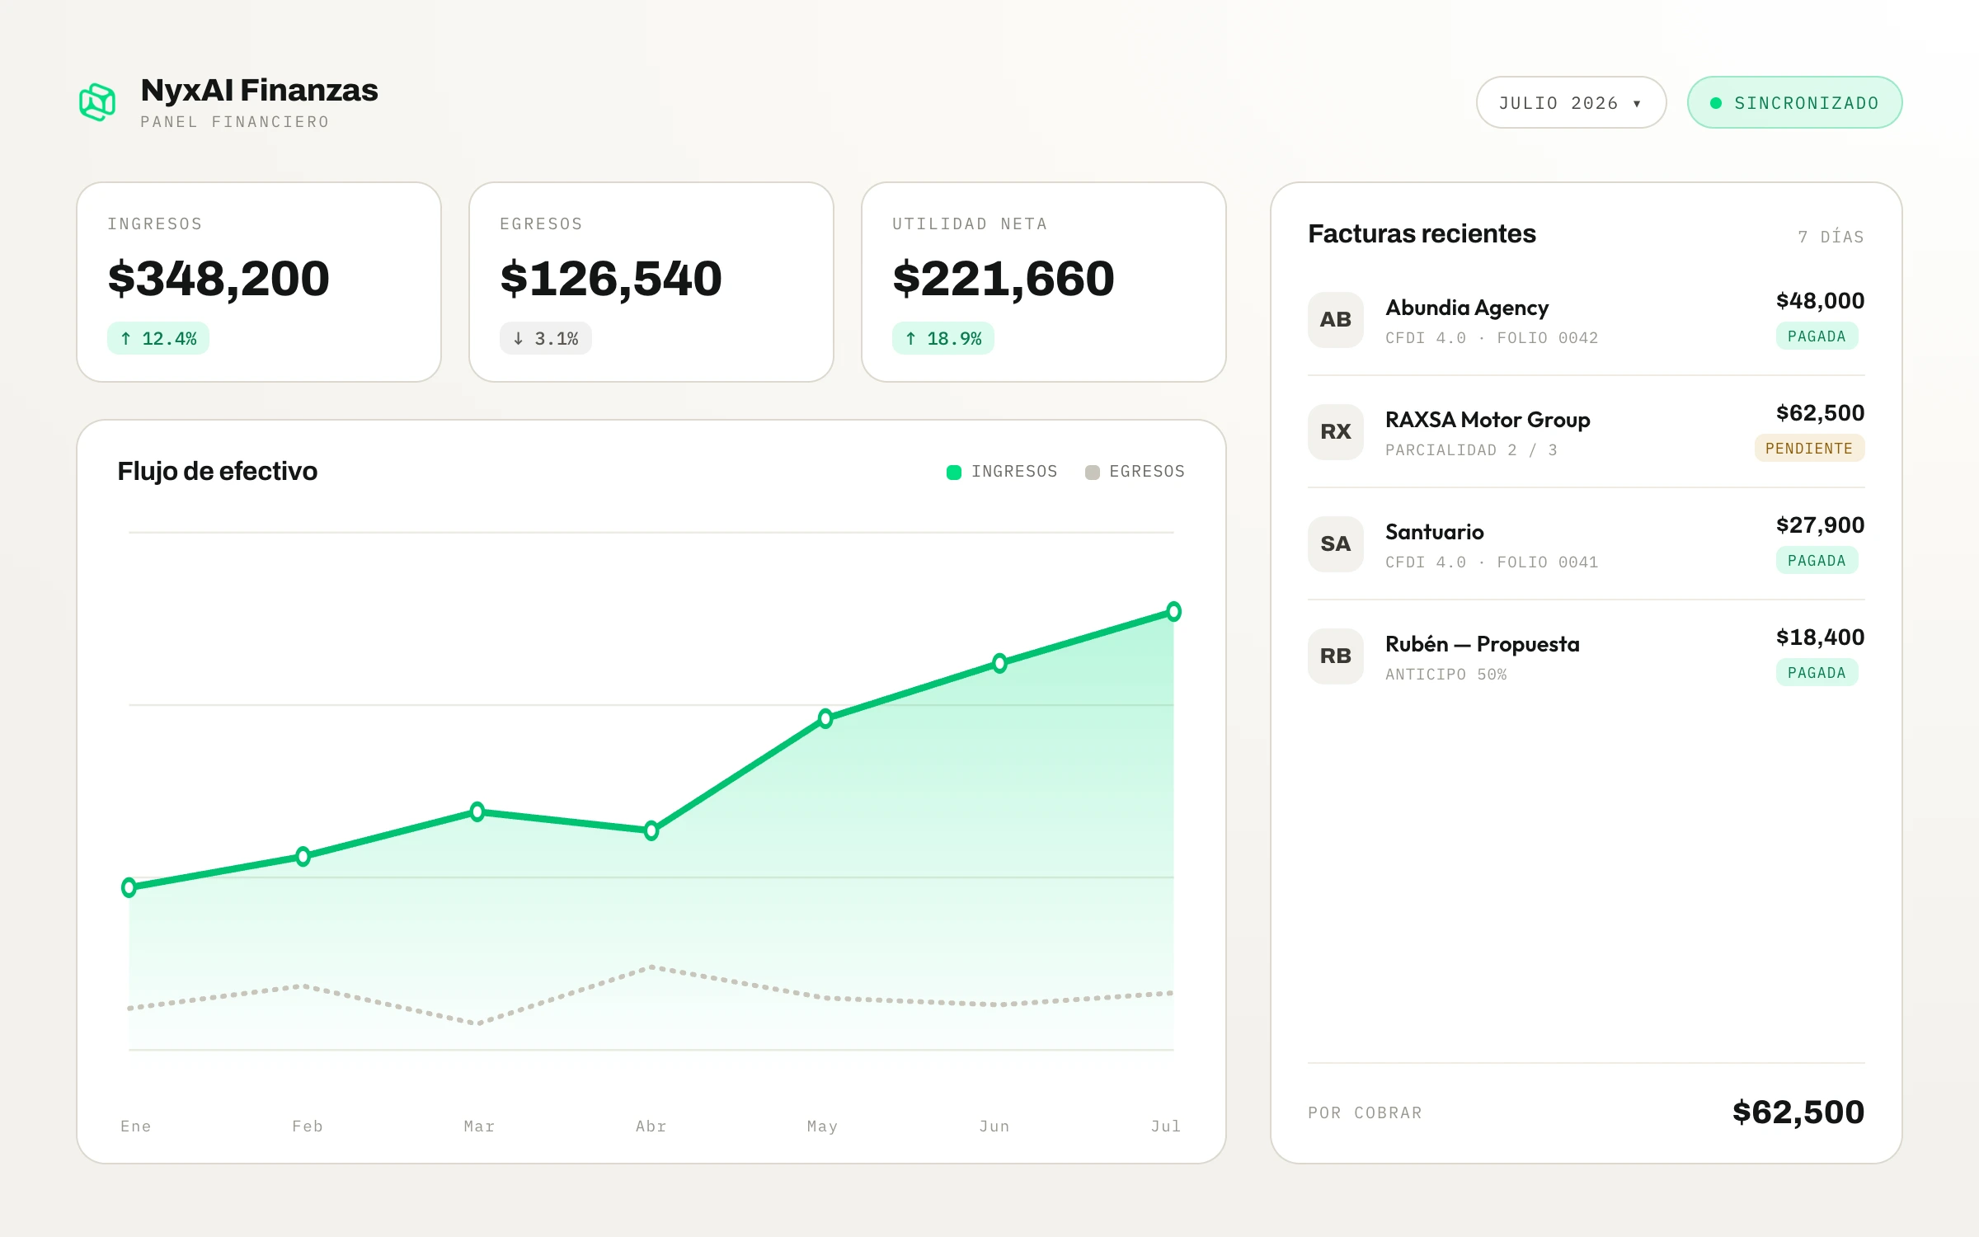The height and width of the screenshot is (1237, 1979).
Task: Click the 18.9% up-arrow badge under Utilidad Neta
Action: coord(943,338)
